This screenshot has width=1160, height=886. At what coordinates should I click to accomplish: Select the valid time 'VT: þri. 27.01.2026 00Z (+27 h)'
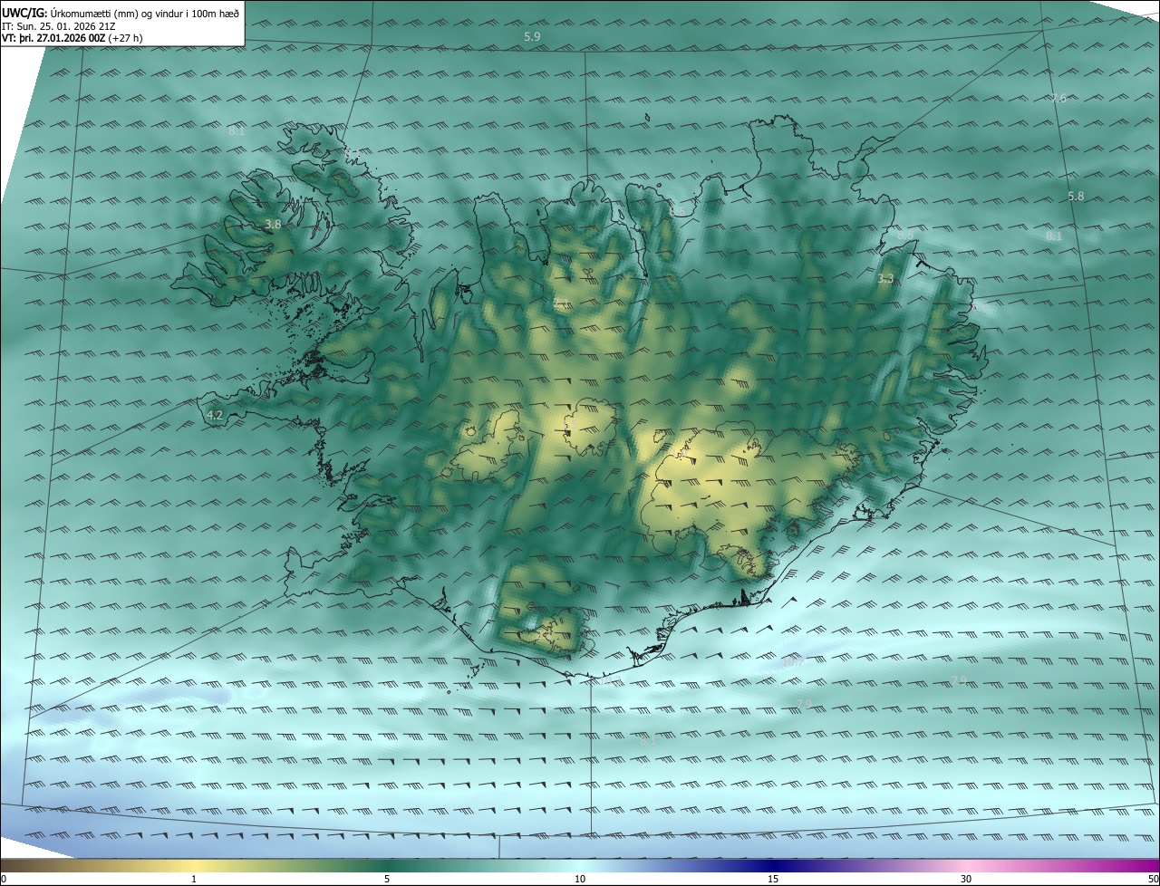pos(72,38)
